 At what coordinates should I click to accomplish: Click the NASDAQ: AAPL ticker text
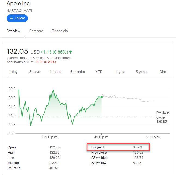point(20,11)
